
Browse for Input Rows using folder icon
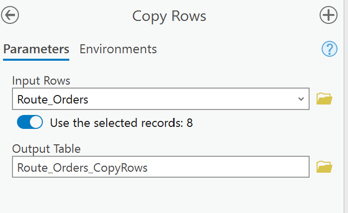[325, 99]
